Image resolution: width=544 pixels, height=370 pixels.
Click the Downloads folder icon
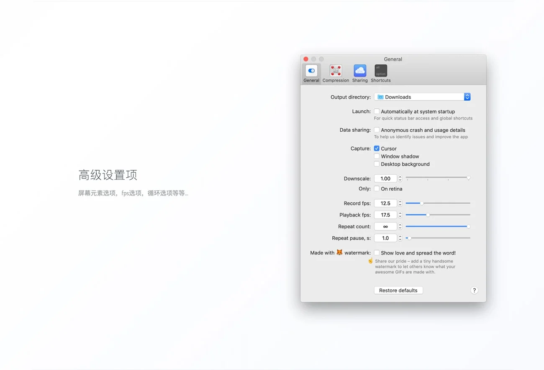pyautogui.click(x=380, y=97)
